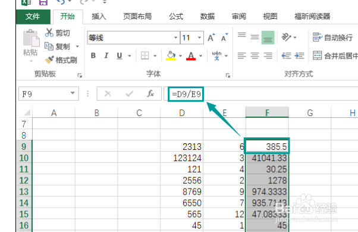Viewport: 358px width, 232px height.
Task: Open clipboard group dialog launcher
Action: [x=80, y=76]
